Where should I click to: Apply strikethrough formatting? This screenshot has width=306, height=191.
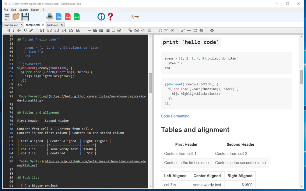19,30
